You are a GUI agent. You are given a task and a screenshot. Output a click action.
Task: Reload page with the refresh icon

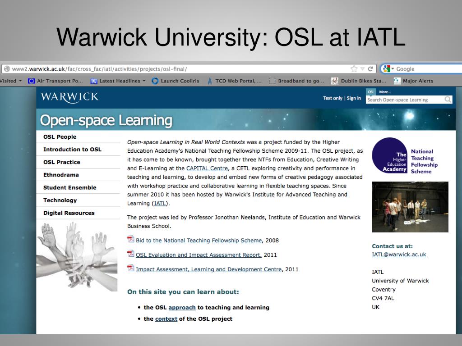[x=370, y=69]
